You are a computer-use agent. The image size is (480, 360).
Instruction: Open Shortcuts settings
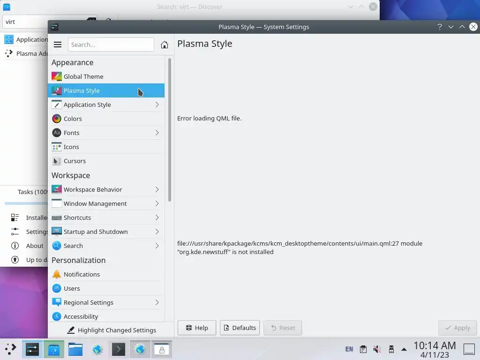[x=106, y=217]
